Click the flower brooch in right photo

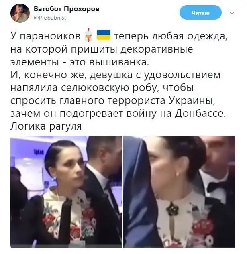tap(172, 209)
